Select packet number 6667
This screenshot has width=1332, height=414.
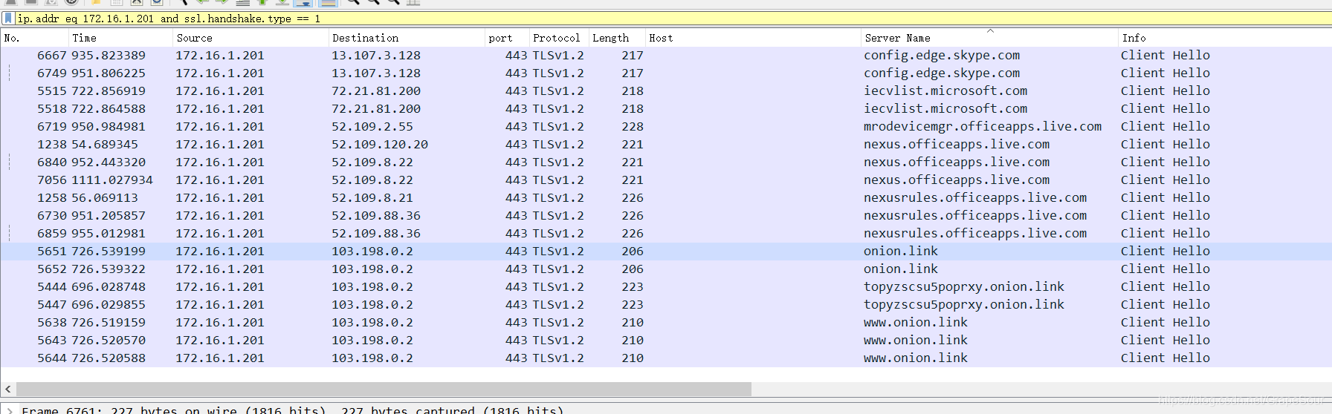[x=666, y=55]
